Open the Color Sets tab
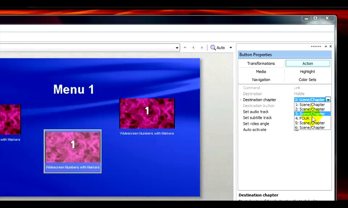This screenshot has height=208, width=348. [308, 80]
